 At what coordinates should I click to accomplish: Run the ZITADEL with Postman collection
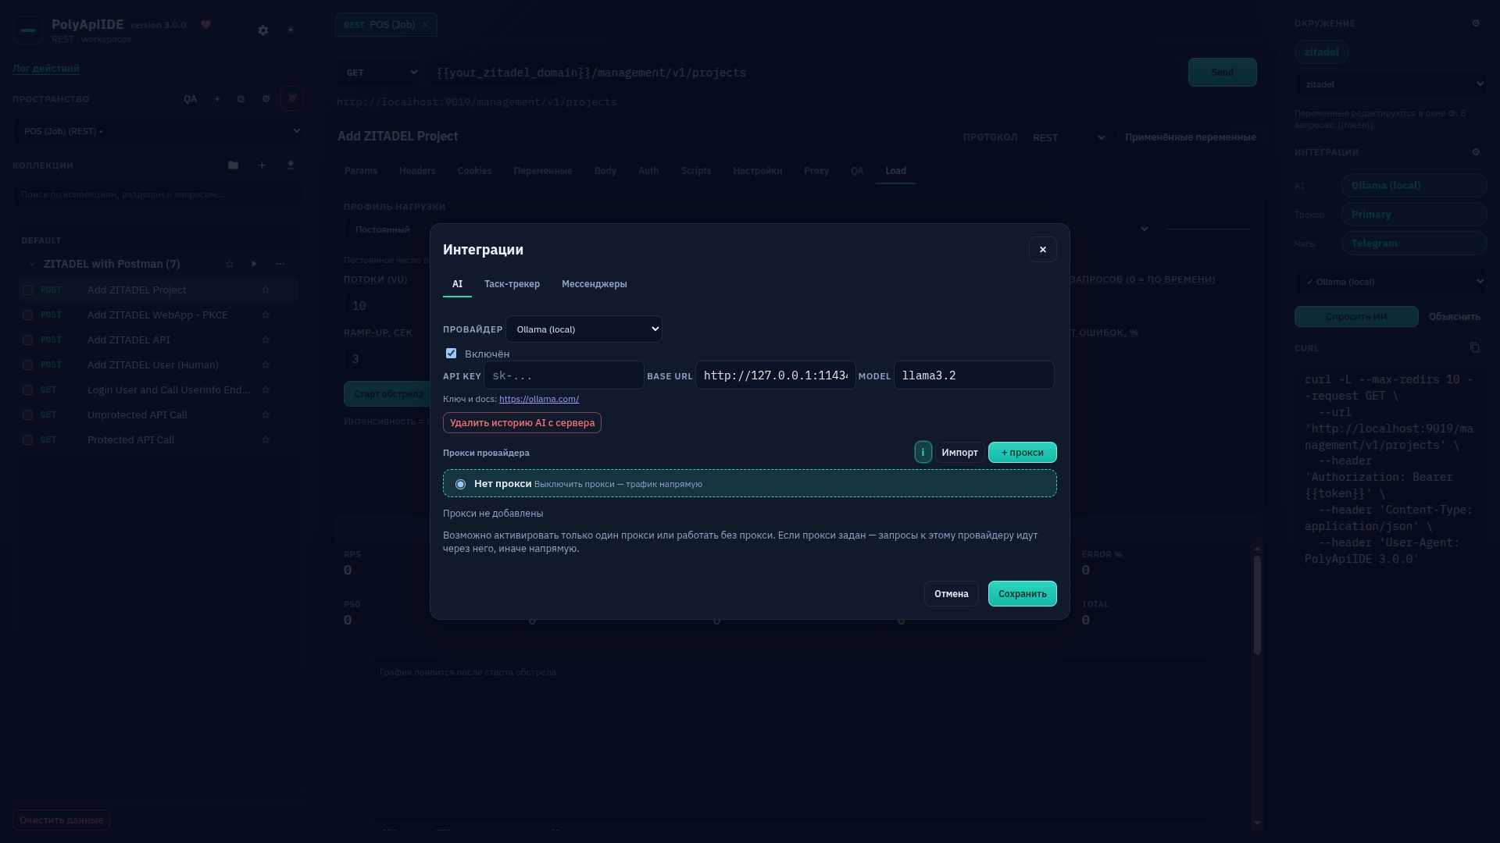coord(254,264)
